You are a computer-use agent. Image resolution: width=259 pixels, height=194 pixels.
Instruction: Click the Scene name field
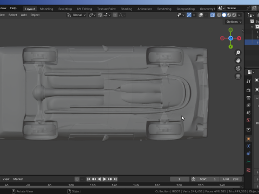click(235, 8)
